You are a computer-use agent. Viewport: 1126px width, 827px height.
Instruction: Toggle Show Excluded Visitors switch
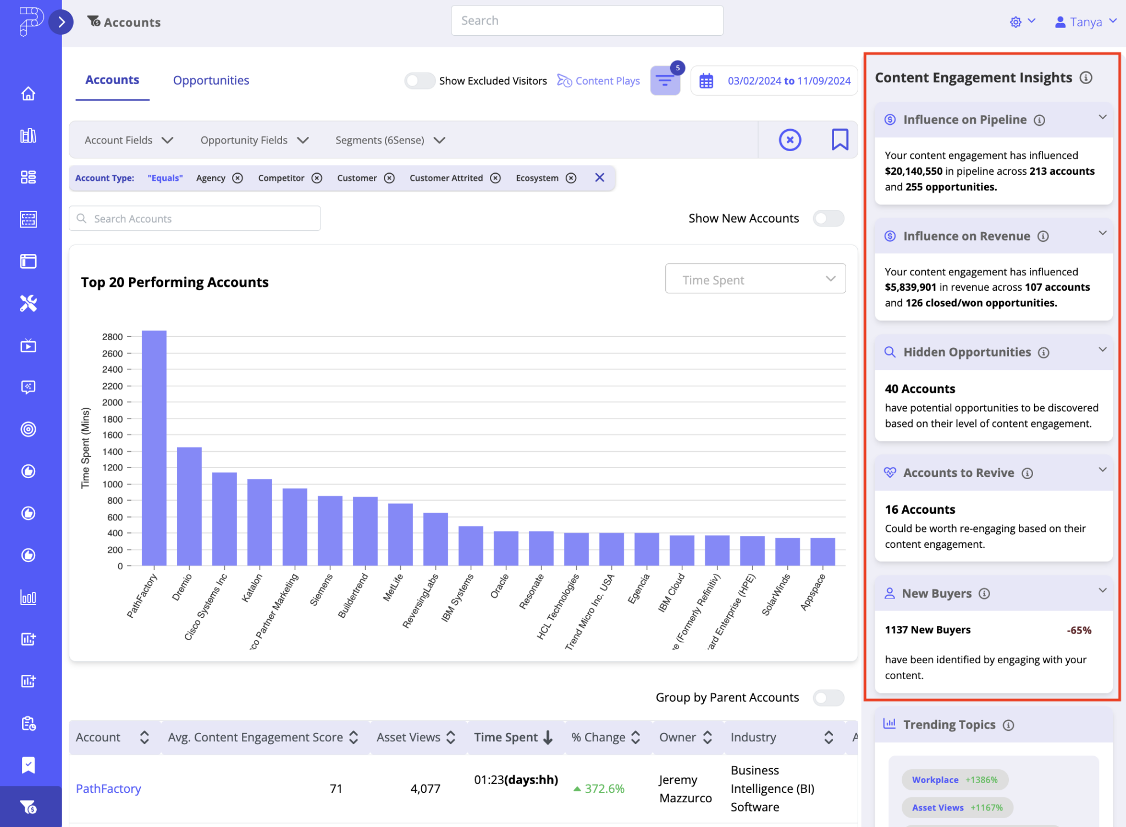(x=420, y=81)
